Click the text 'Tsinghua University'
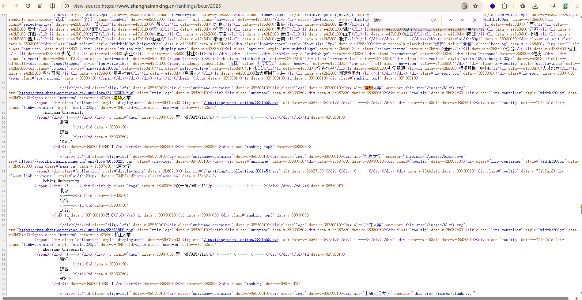This screenshot has height=300, width=582. coord(63,112)
